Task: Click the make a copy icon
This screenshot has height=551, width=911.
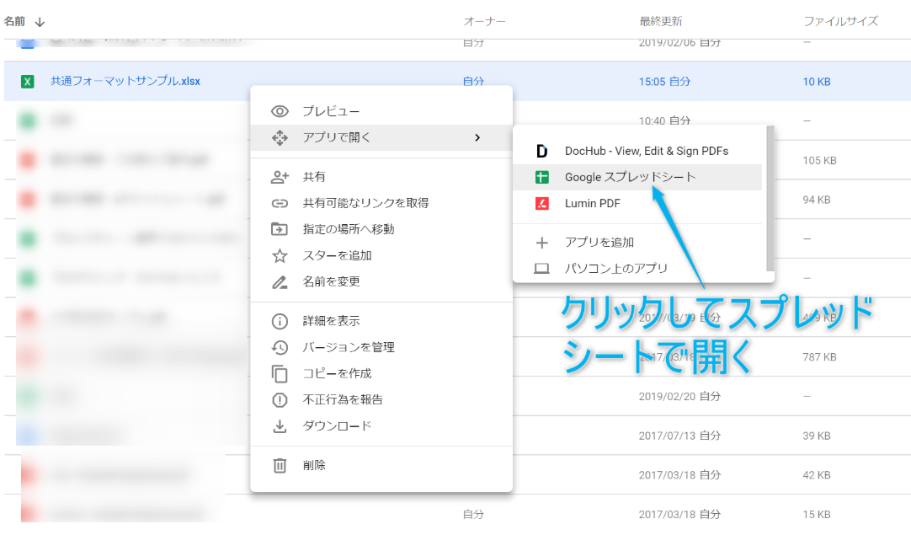Action: point(280,374)
